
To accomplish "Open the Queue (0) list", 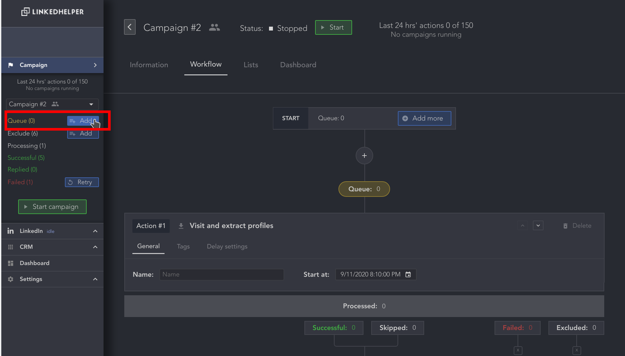I will pos(21,121).
